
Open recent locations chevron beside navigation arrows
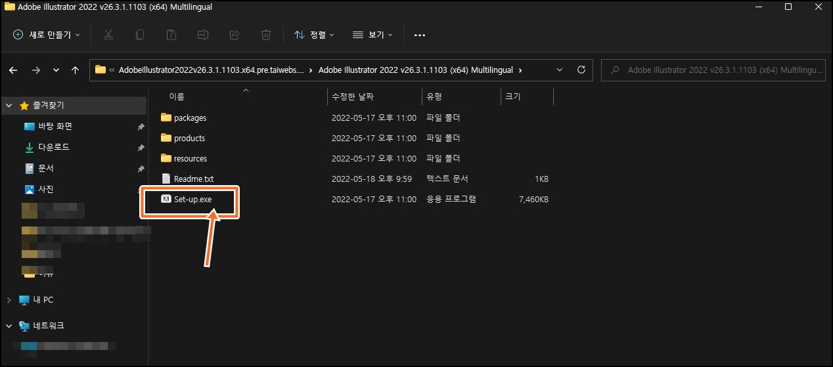(x=56, y=70)
